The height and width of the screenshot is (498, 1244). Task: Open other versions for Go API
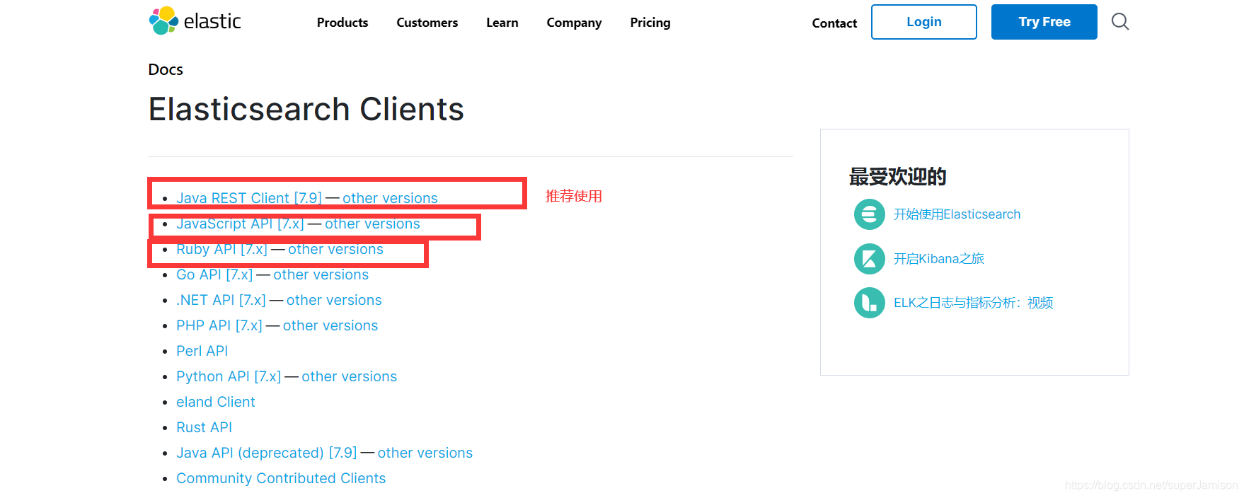pos(321,274)
